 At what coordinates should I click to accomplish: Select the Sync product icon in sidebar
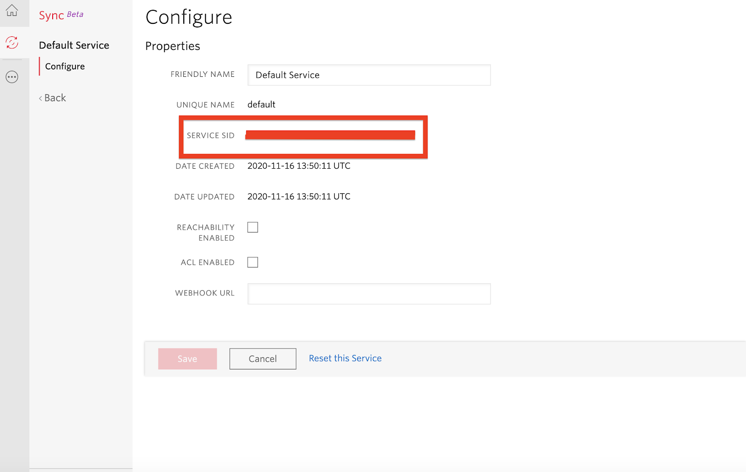coord(12,42)
